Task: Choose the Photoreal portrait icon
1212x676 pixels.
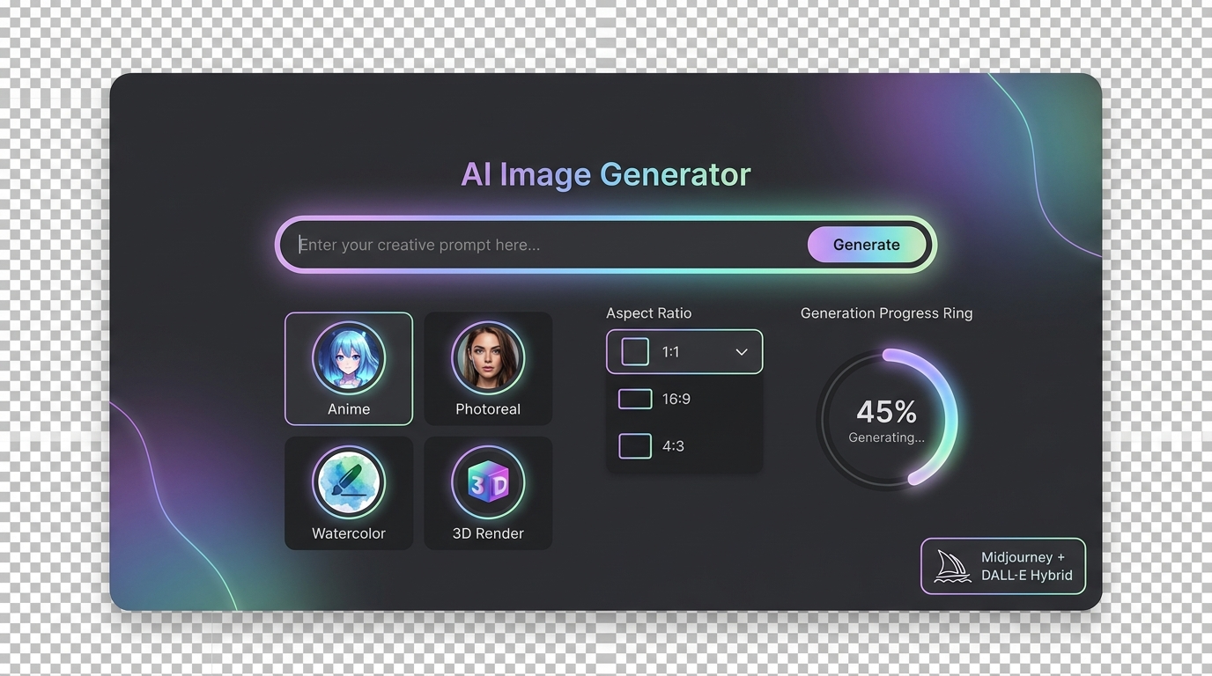Action: pos(488,357)
